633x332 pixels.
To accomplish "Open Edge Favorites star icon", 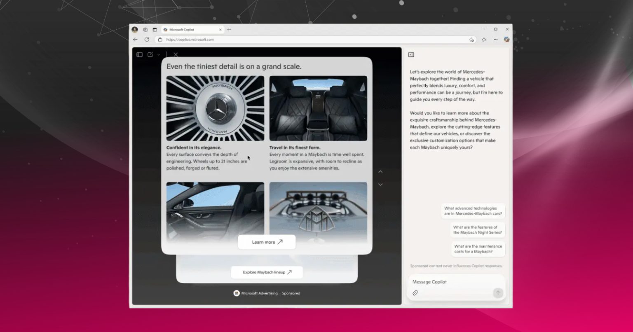I will point(484,40).
